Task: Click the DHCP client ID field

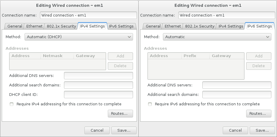Action: 98,95
